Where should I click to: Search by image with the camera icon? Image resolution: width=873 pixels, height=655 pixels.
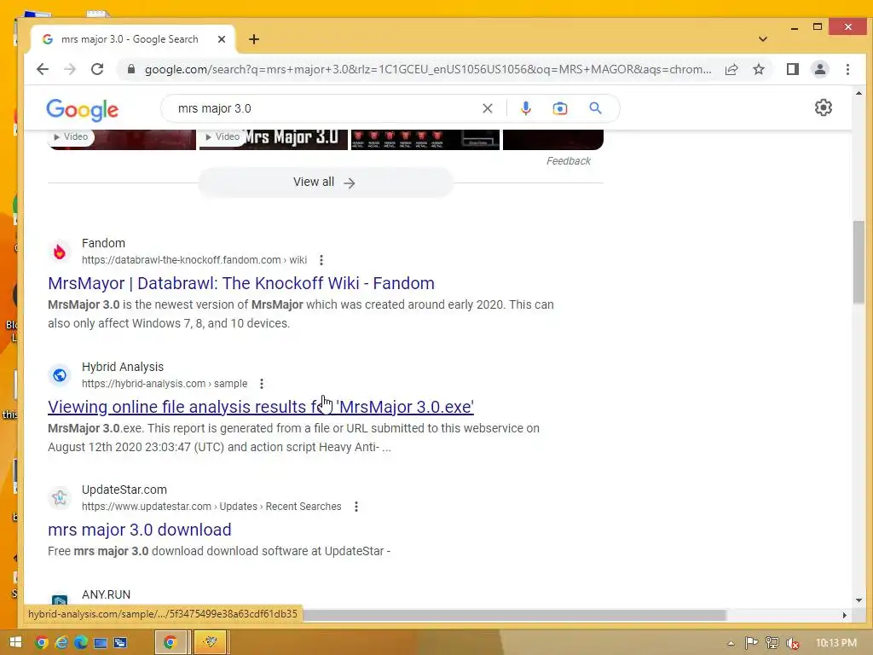[560, 108]
